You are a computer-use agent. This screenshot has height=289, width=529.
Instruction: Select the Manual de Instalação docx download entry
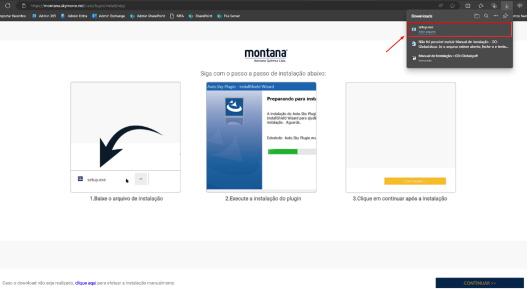[455, 44]
